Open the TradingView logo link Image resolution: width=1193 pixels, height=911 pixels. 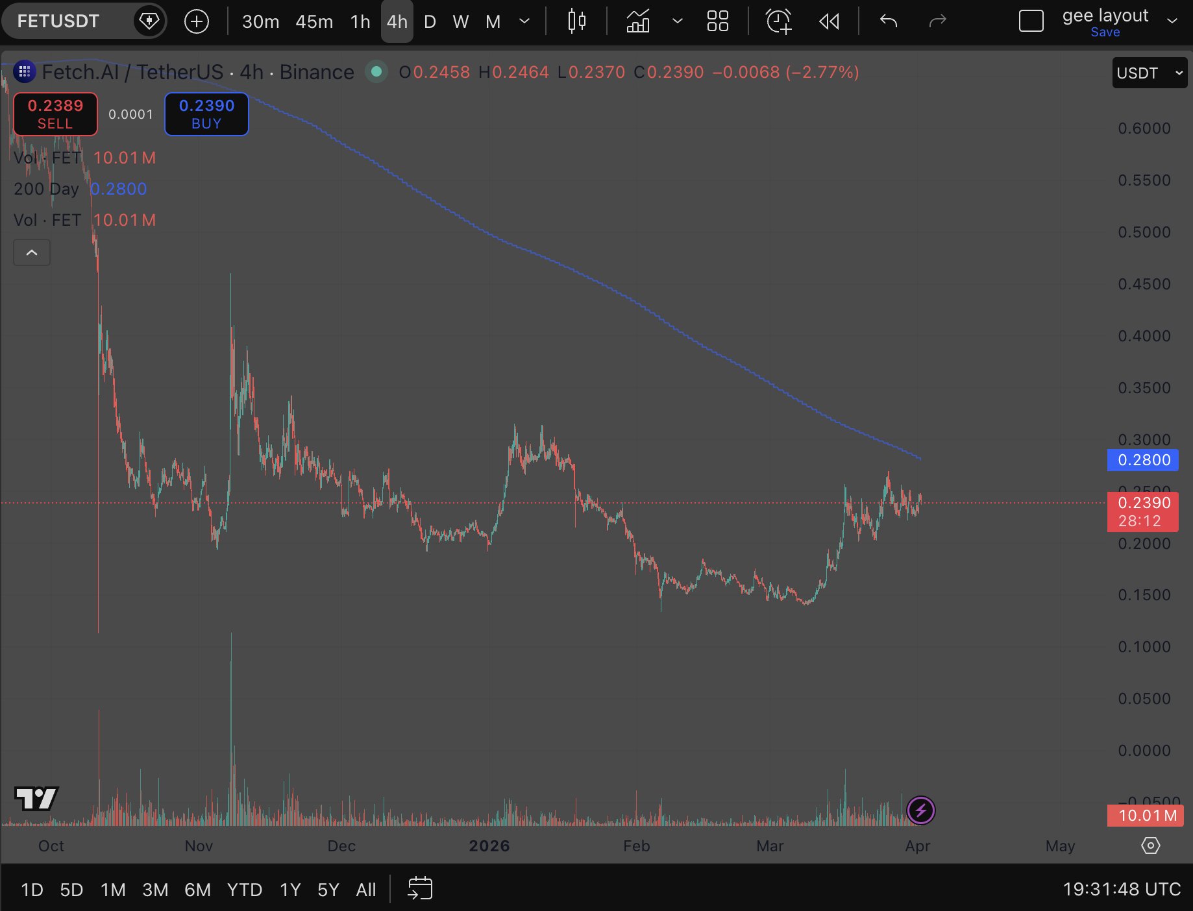(x=36, y=799)
